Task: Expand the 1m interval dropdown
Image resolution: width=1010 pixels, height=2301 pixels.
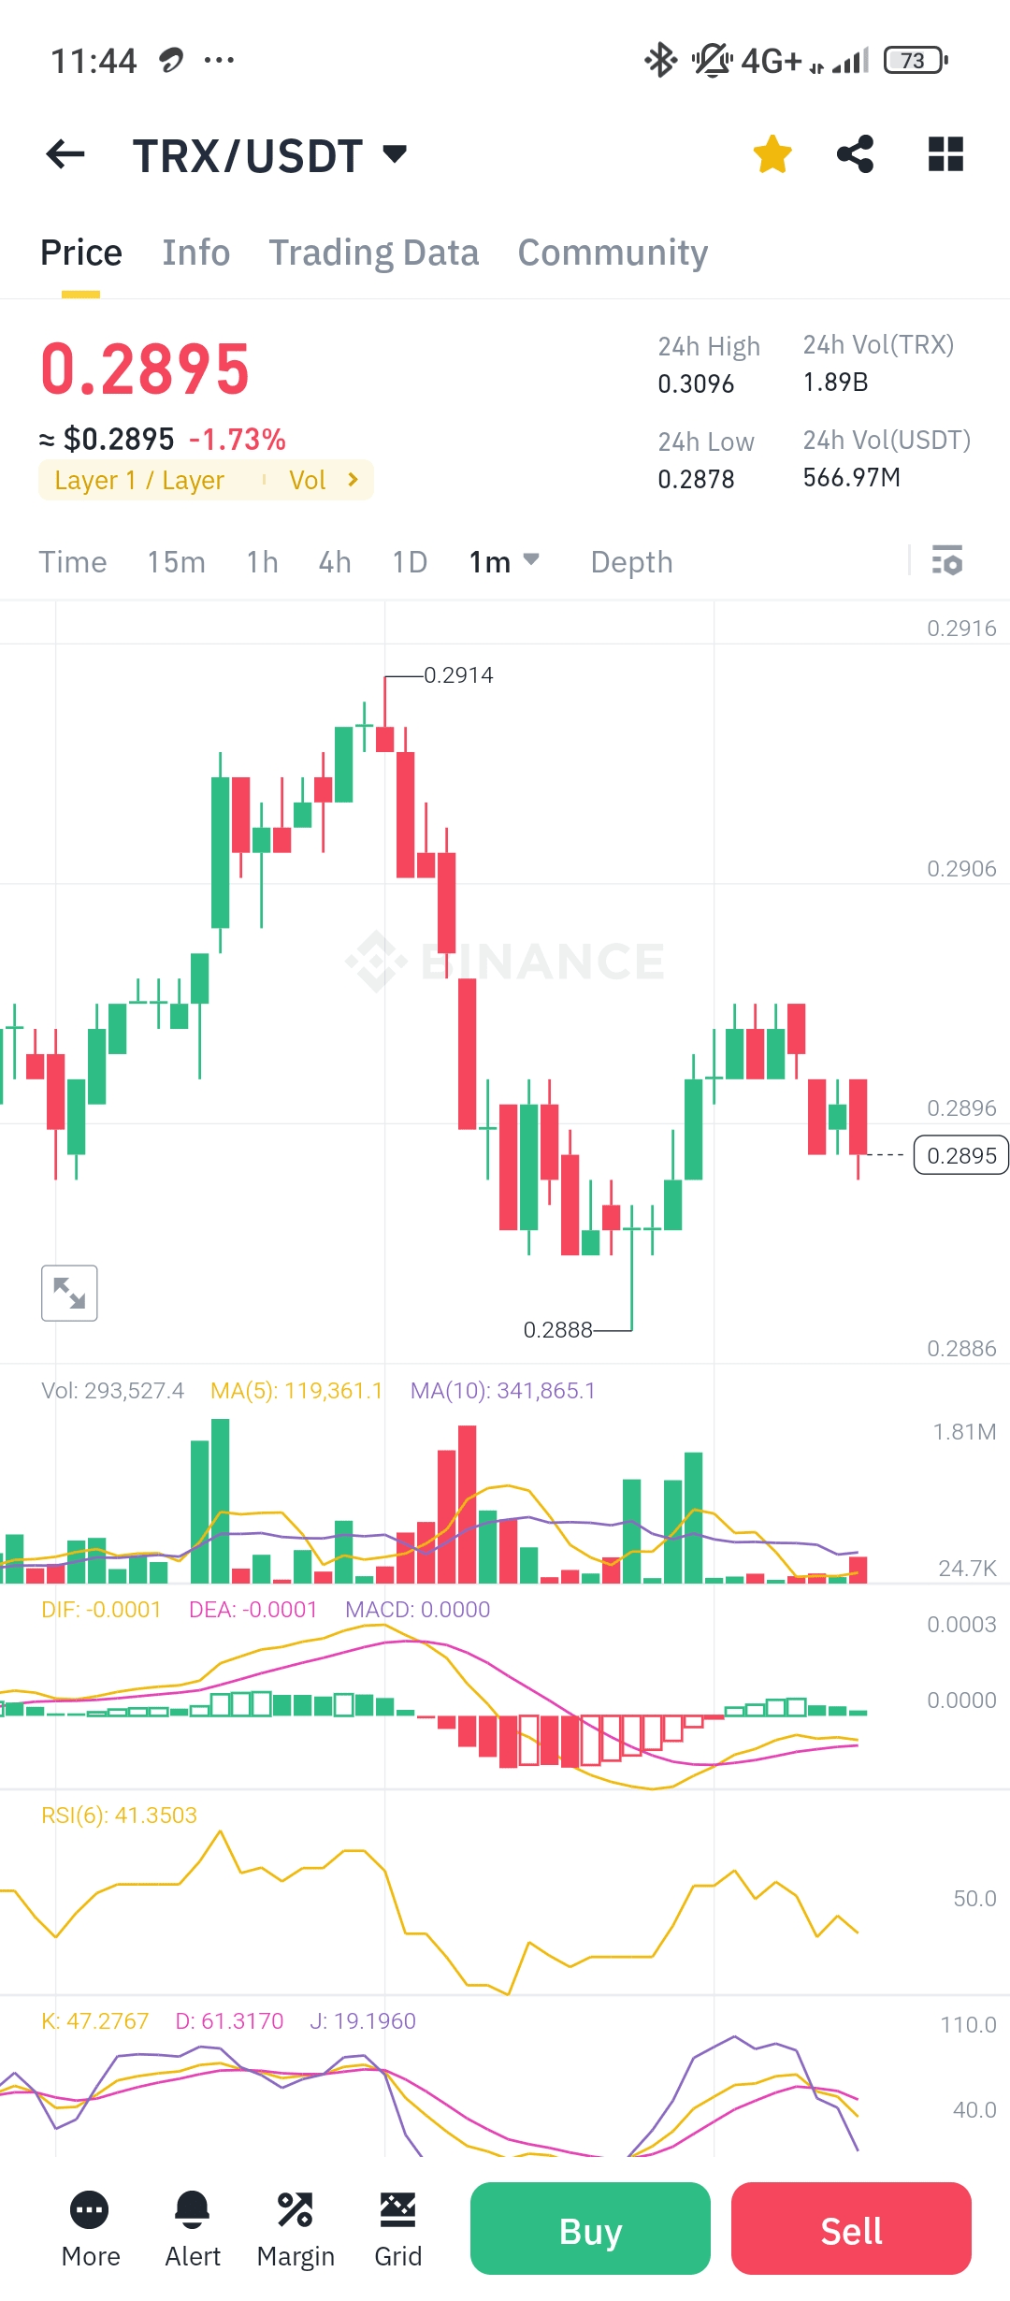Action: 530,560
